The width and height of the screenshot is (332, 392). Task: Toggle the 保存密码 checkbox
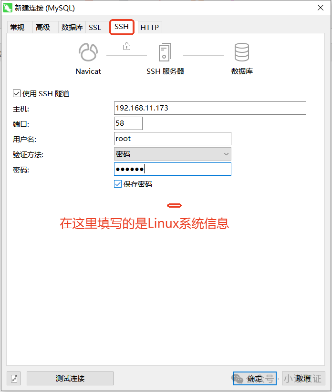(x=118, y=184)
